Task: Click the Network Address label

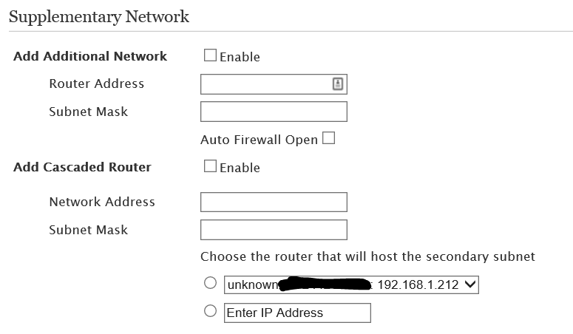Action: [x=102, y=202]
